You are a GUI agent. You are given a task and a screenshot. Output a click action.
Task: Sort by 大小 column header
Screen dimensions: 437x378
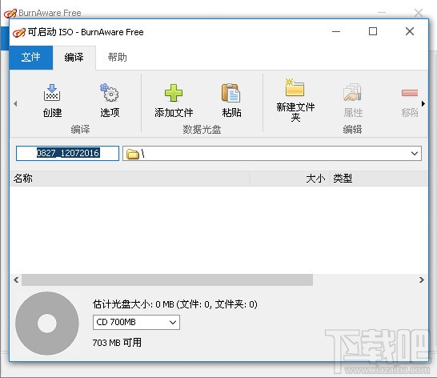point(290,179)
